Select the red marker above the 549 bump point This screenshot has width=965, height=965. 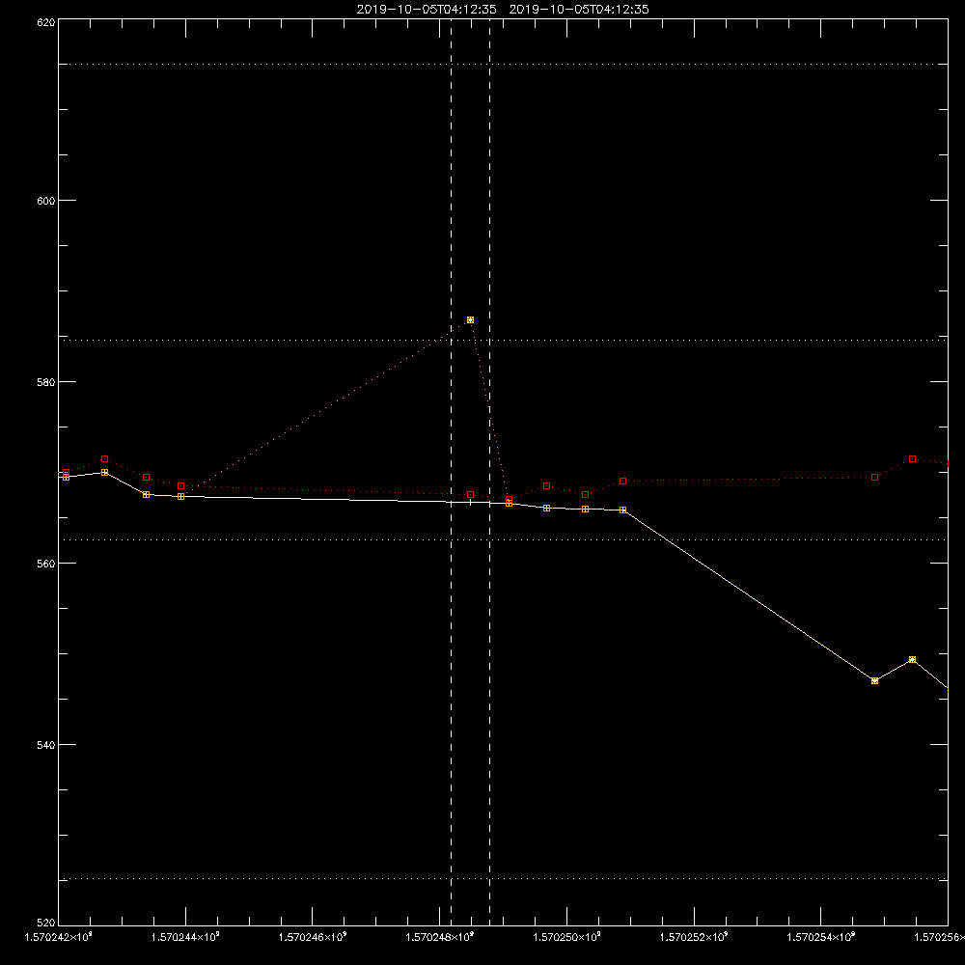912,458
